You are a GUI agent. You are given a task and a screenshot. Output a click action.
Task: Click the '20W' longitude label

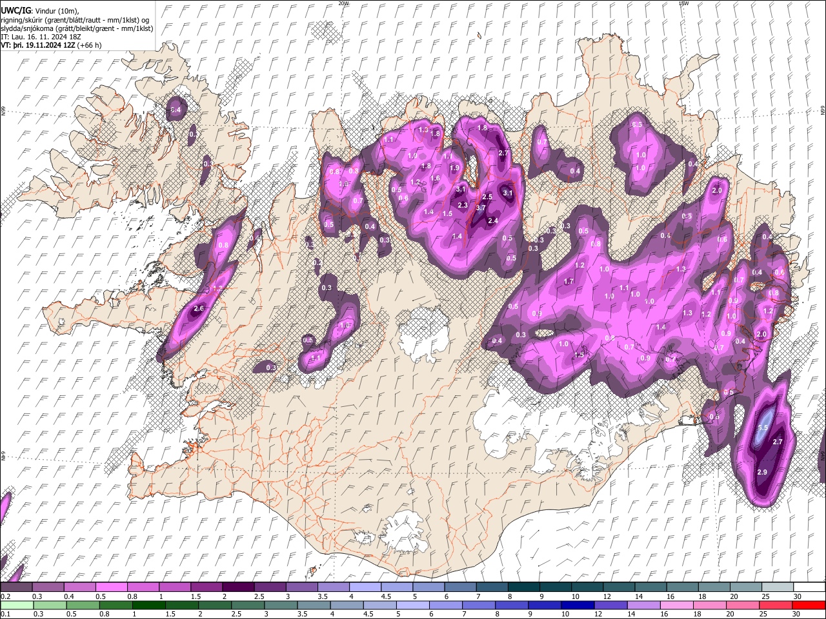point(343,3)
